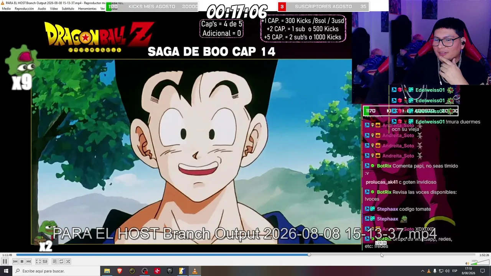Image resolution: width=491 pixels, height=276 pixels.
Task: Click the playback position handle on the timeline
Action: click(x=309, y=255)
